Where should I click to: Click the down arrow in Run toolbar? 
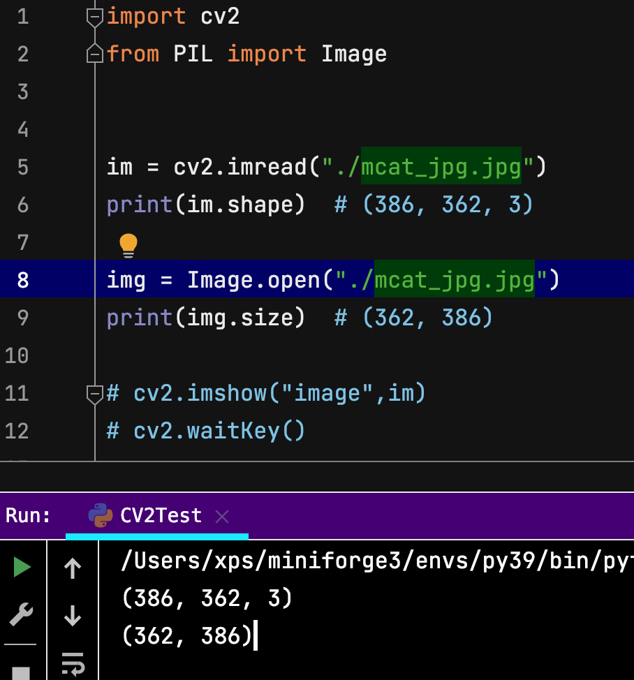pos(73,616)
